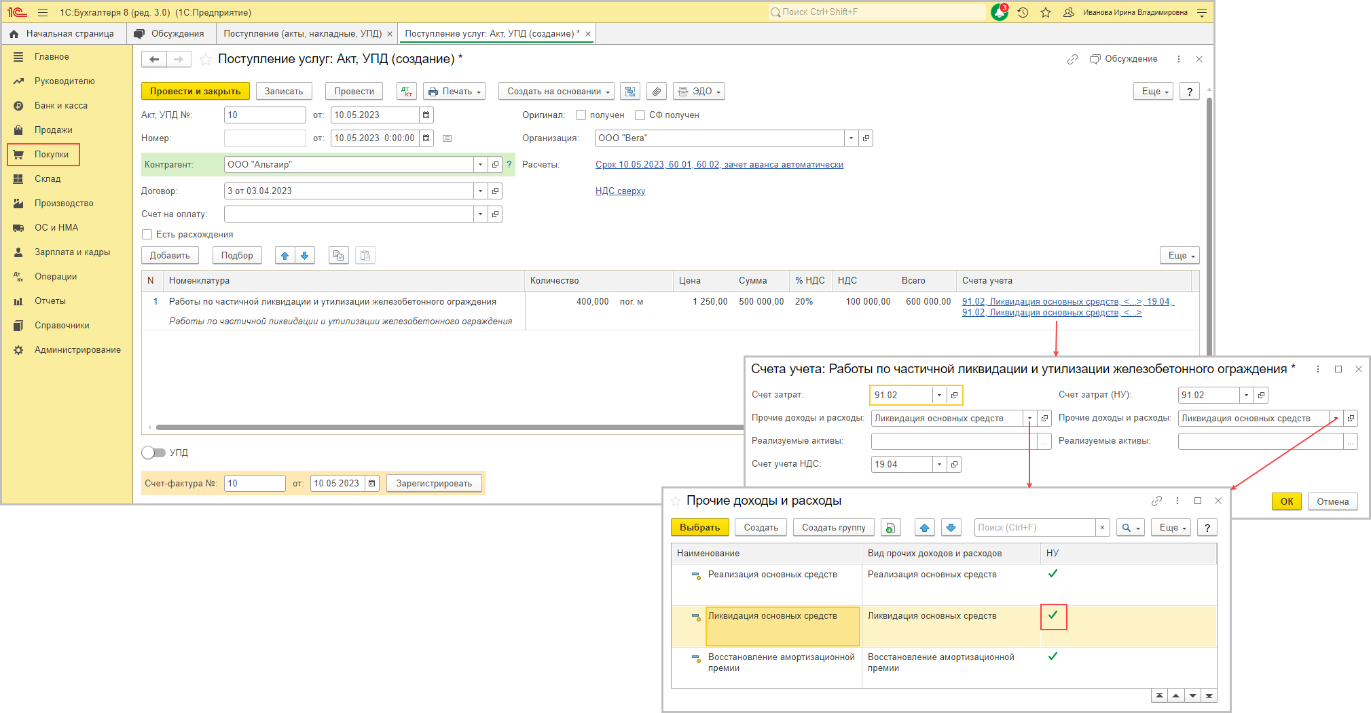
Task: Open ЭДО dropdown menu
Action: coord(699,92)
